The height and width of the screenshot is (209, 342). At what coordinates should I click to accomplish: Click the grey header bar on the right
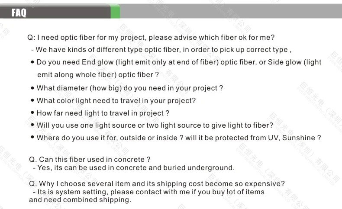(231, 11)
